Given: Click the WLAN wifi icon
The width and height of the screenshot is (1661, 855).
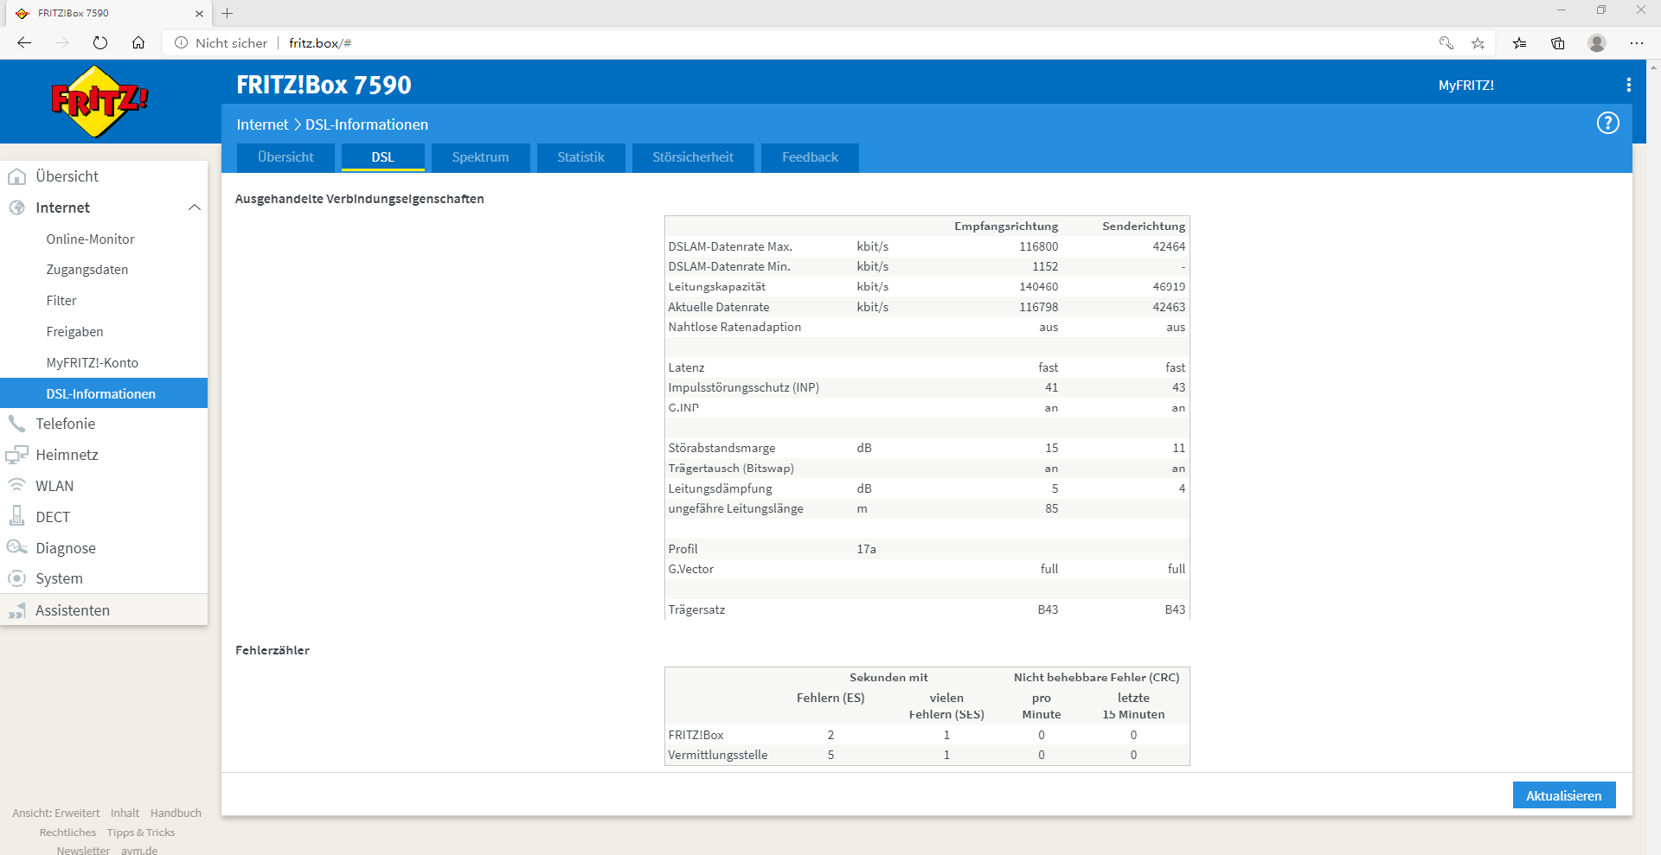Looking at the screenshot, I should (16, 485).
